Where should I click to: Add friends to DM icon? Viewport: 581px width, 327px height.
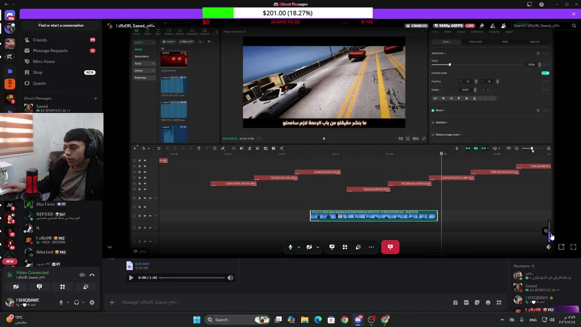492,26
